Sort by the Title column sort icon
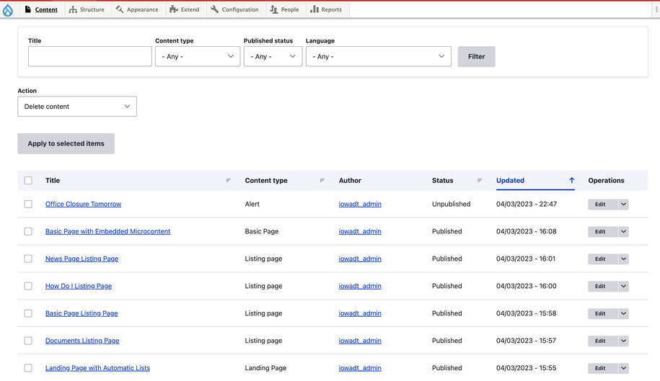The width and height of the screenshot is (660, 381). [x=229, y=180]
